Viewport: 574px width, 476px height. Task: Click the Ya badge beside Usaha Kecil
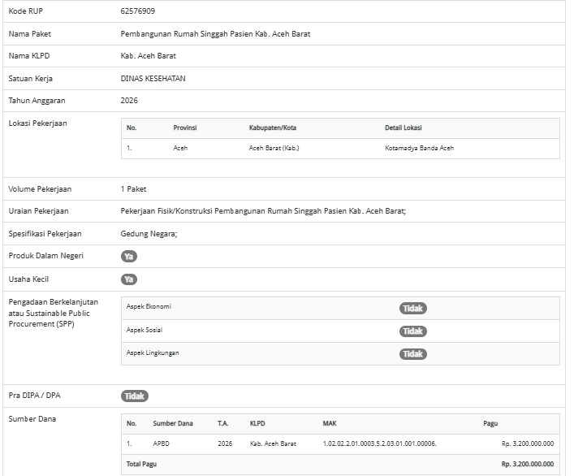(128, 279)
